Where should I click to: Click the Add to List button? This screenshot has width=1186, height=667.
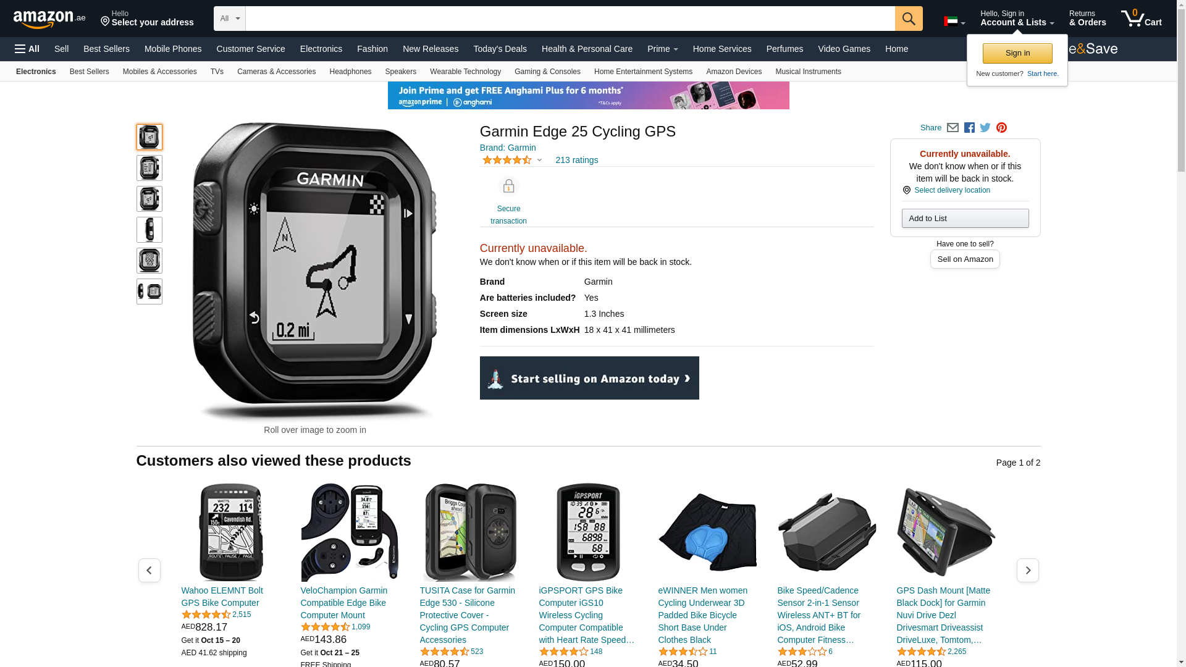click(x=965, y=218)
